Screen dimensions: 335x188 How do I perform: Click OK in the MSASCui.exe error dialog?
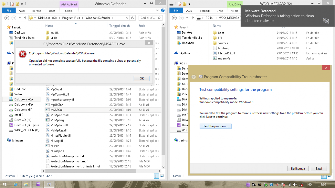click(x=142, y=78)
